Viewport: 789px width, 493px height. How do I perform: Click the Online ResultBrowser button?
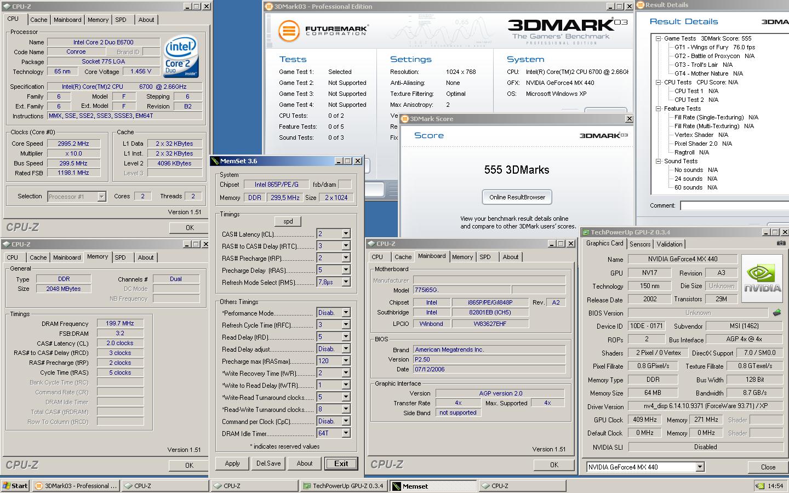(x=517, y=197)
